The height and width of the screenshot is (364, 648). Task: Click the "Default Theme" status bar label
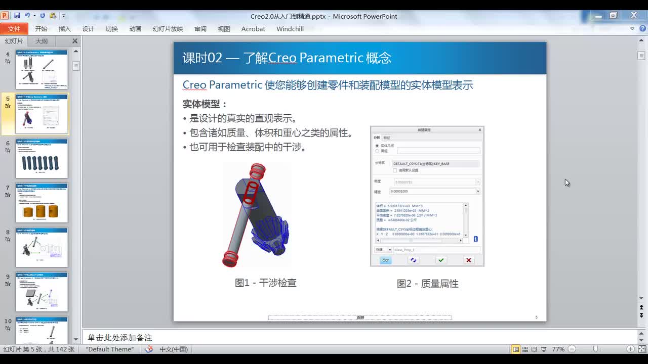tap(110, 349)
